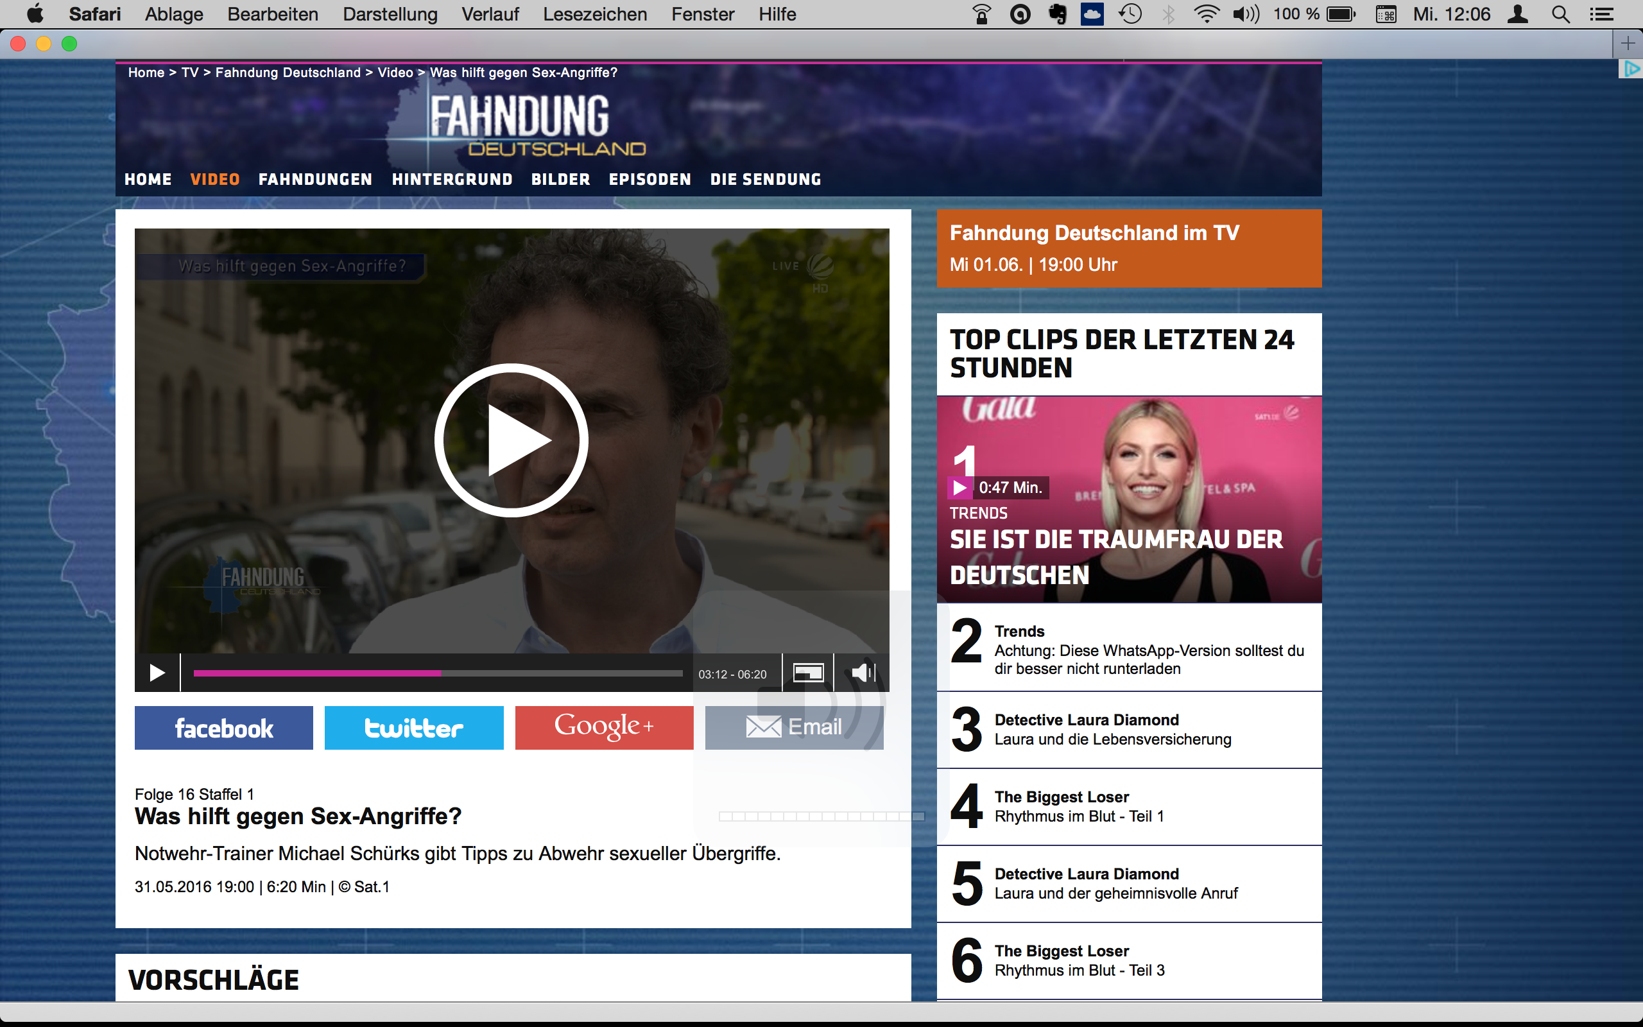The height and width of the screenshot is (1027, 1643).
Task: Open the DIE SENDUNG nav tab
Action: pos(766,179)
